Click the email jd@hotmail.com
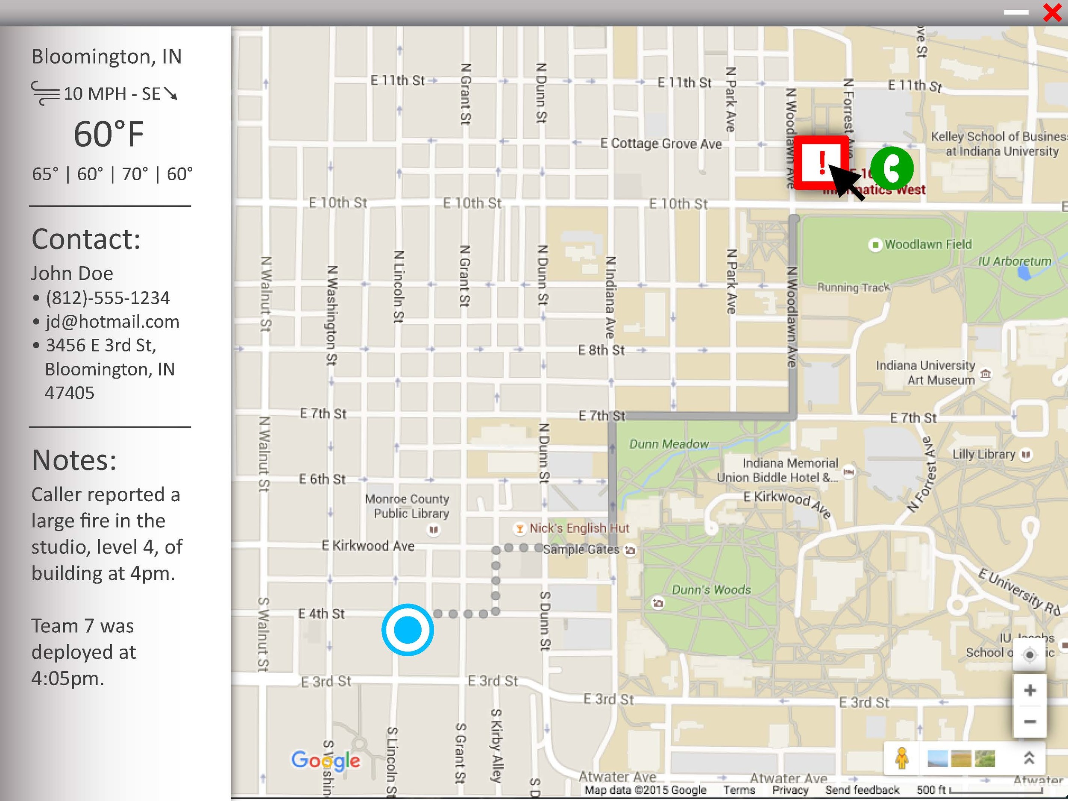1068x801 pixels. click(x=112, y=322)
